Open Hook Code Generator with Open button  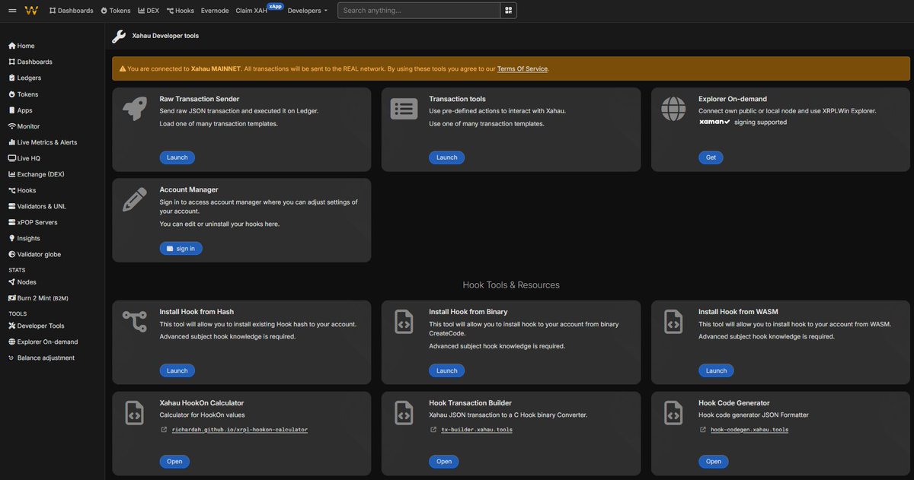click(x=714, y=462)
